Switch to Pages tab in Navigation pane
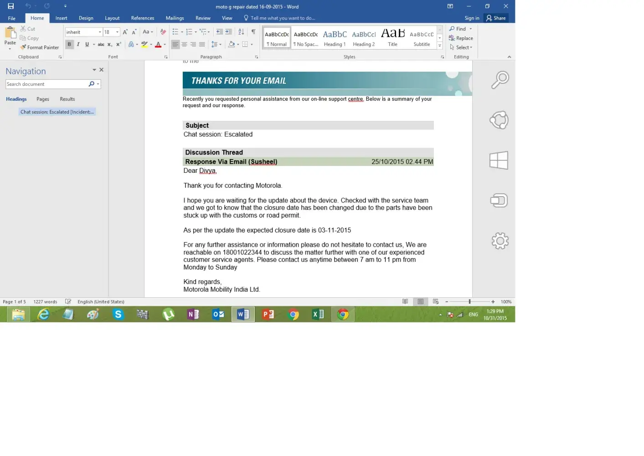 click(43, 99)
